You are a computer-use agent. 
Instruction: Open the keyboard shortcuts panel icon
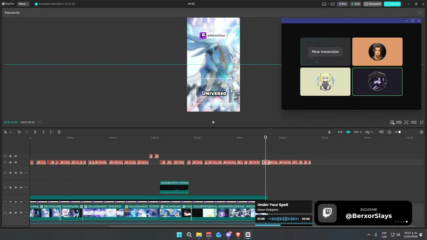pyautogui.click(x=333, y=4)
